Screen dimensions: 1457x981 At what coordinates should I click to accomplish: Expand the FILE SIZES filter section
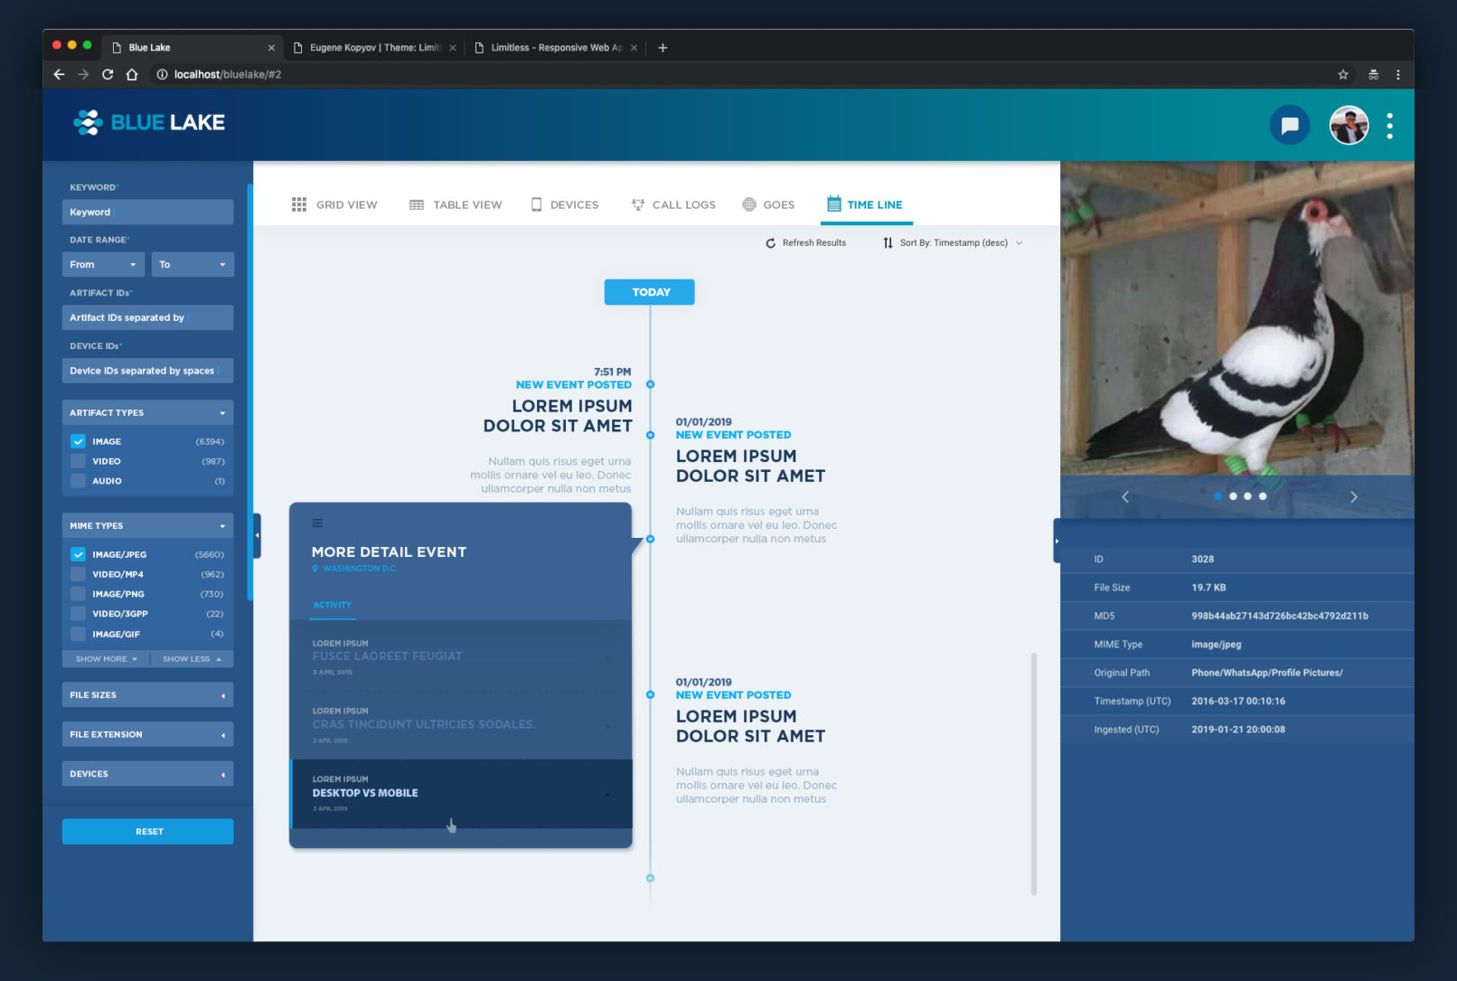[147, 695]
